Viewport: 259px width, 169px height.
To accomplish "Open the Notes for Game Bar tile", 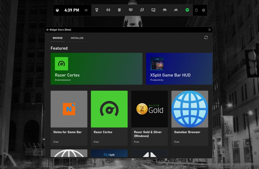I will click(69, 118).
